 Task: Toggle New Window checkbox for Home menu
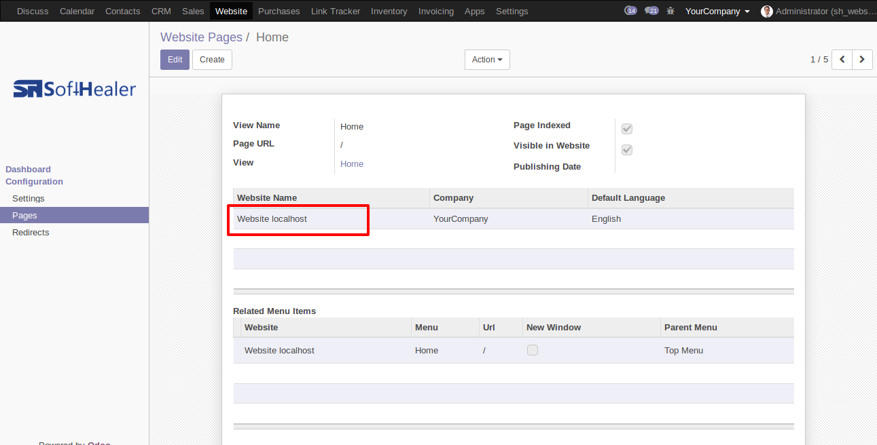click(533, 350)
